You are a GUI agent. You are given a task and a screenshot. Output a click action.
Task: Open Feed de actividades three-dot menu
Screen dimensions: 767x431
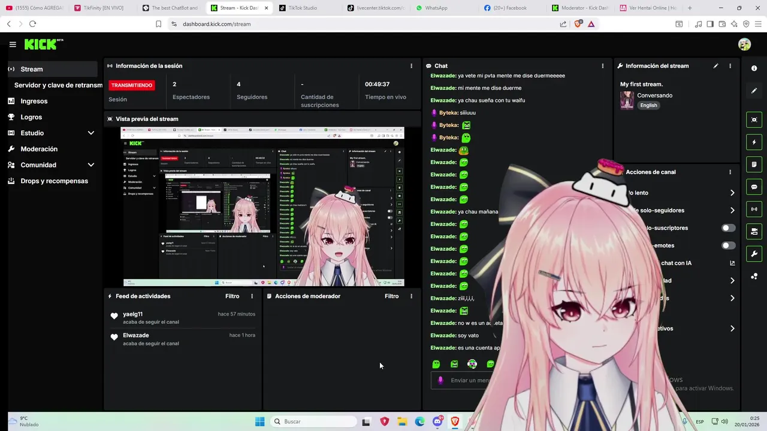pos(252,296)
